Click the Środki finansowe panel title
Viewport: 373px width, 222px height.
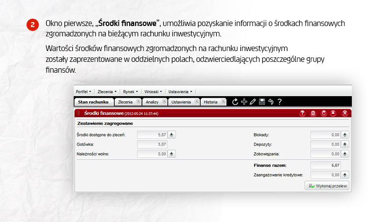click(104, 113)
